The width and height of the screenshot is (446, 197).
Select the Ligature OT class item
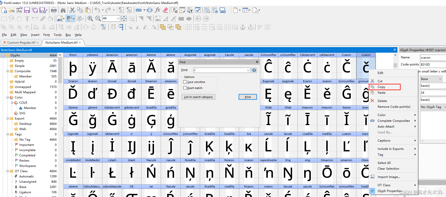point(25,192)
